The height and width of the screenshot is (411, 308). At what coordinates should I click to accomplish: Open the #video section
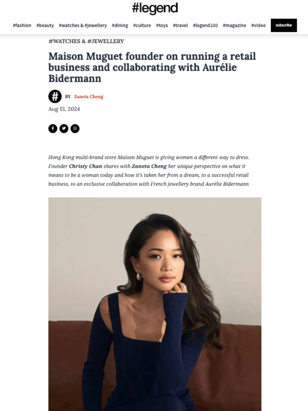pyautogui.click(x=258, y=25)
